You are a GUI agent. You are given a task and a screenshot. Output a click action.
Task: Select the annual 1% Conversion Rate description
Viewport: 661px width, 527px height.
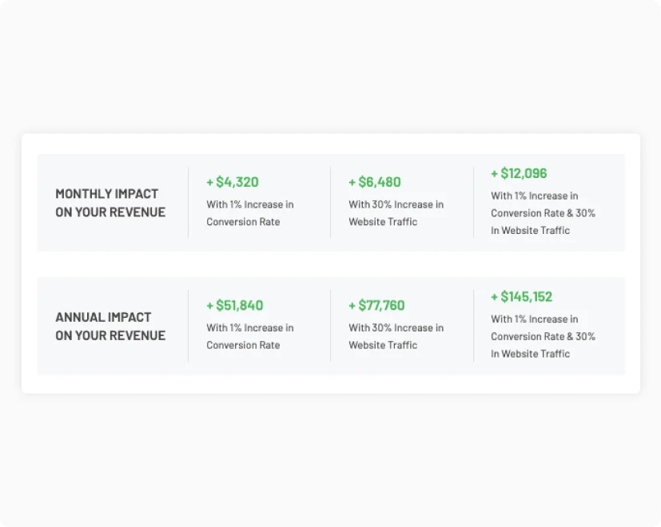pyautogui.click(x=250, y=336)
